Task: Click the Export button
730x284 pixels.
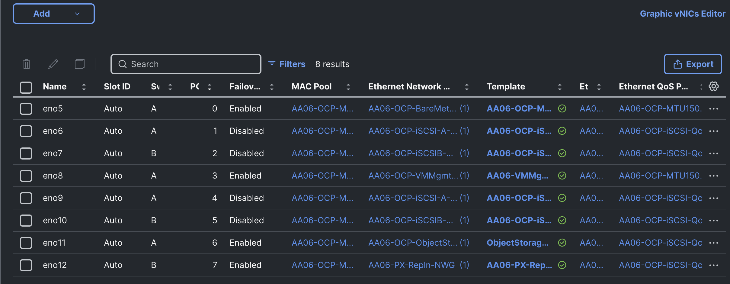Action: [693, 64]
